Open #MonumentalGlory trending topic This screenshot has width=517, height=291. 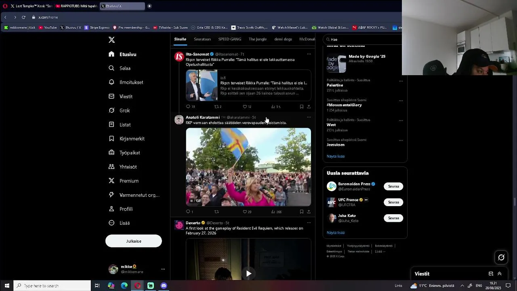coord(344,105)
